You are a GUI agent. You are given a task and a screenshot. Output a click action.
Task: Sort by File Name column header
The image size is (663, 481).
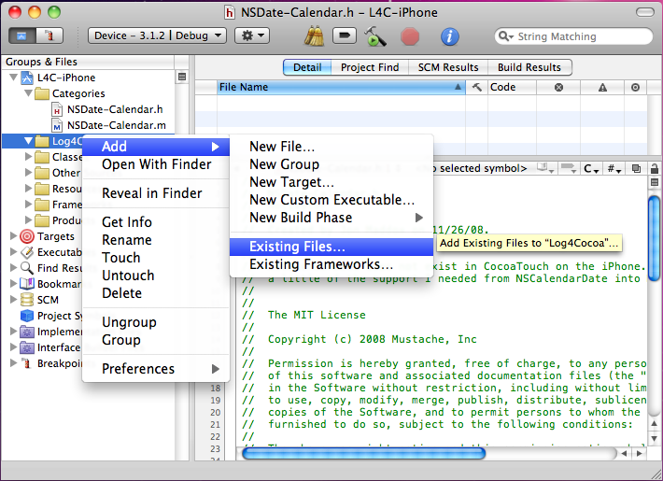tap(341, 87)
